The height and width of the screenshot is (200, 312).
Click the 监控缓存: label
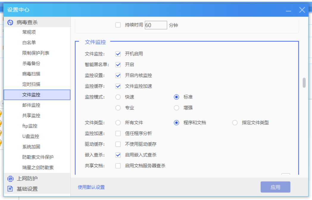[x=95, y=86]
